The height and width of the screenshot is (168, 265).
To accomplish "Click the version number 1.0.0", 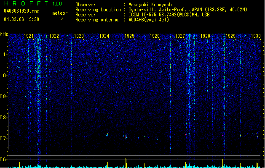I will pyautogui.click(x=57, y=3).
